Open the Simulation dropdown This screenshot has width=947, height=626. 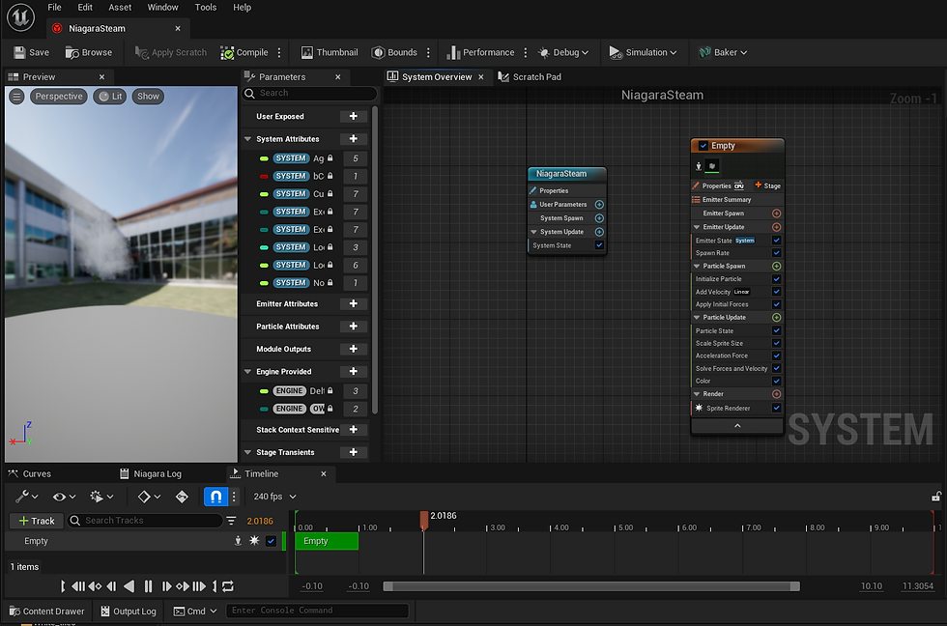pos(643,52)
